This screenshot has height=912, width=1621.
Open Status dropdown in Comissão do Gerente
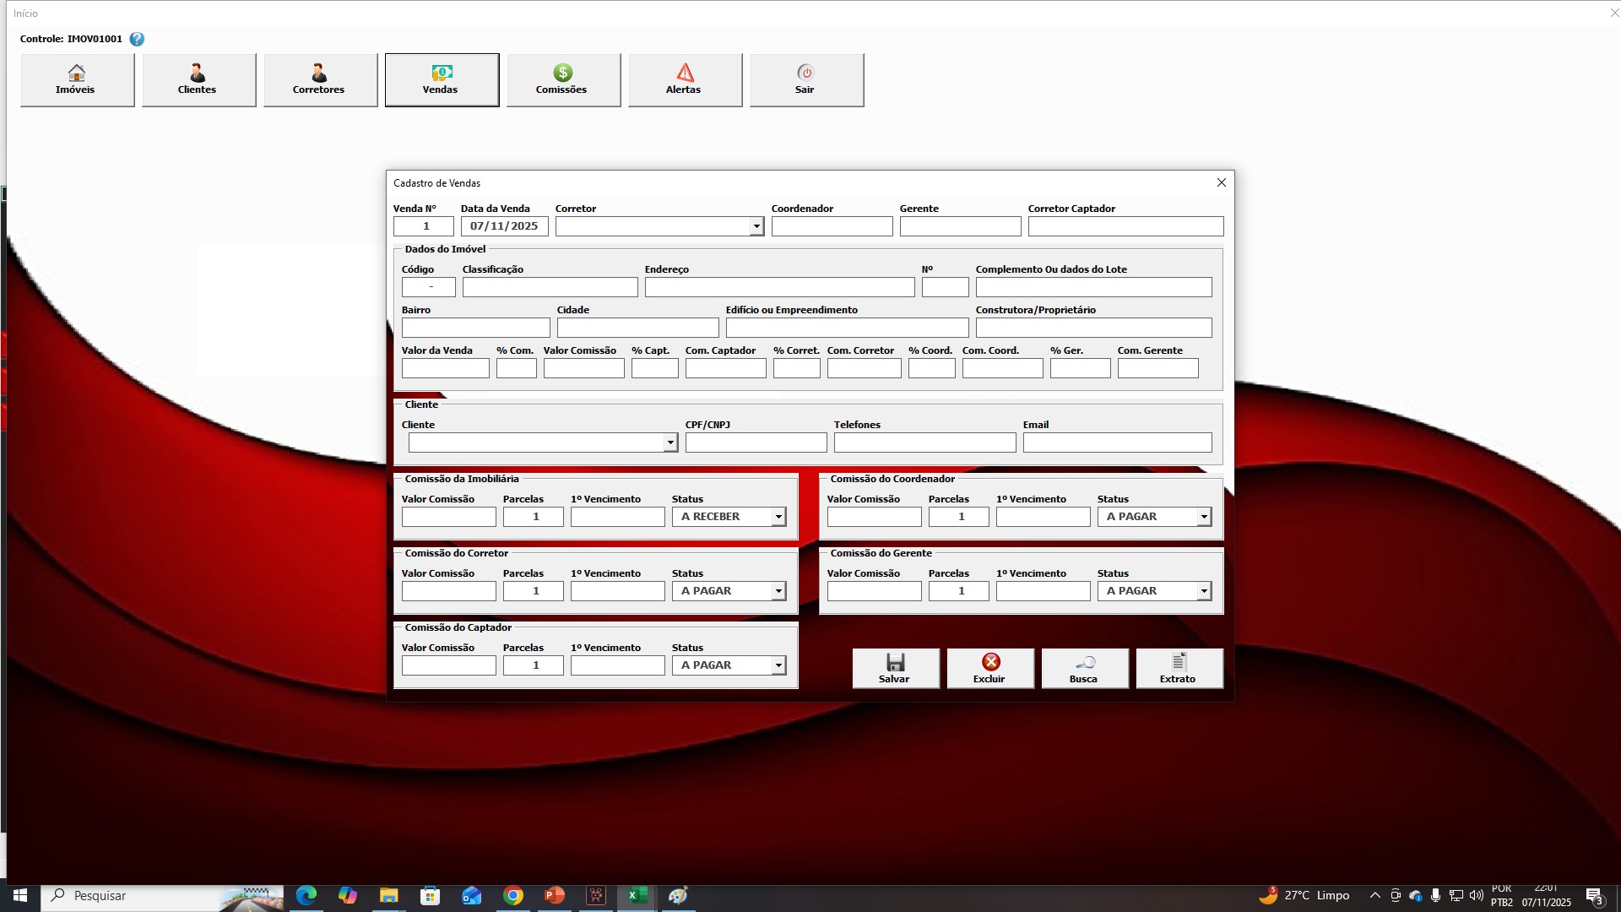[1203, 591]
